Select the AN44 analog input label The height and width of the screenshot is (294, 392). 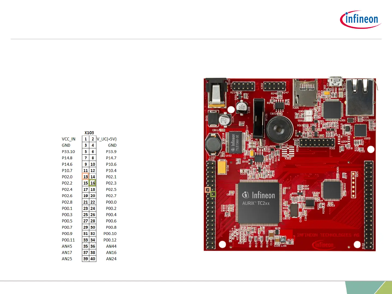tap(111, 246)
